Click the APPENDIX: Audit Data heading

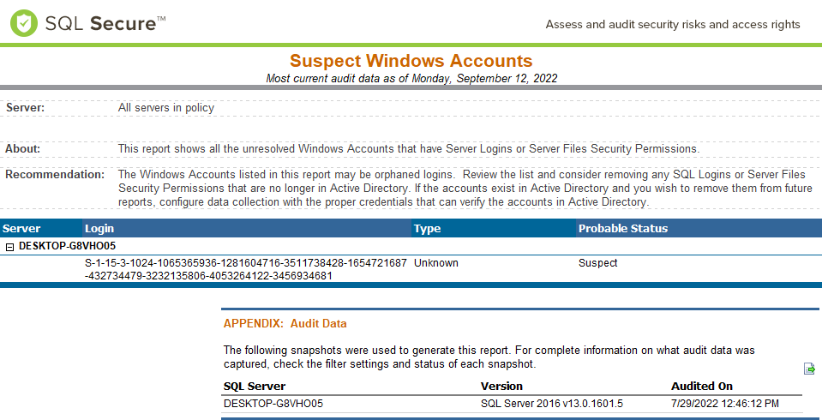click(285, 324)
